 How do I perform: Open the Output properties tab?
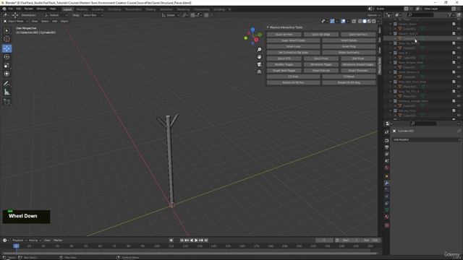(x=386, y=147)
